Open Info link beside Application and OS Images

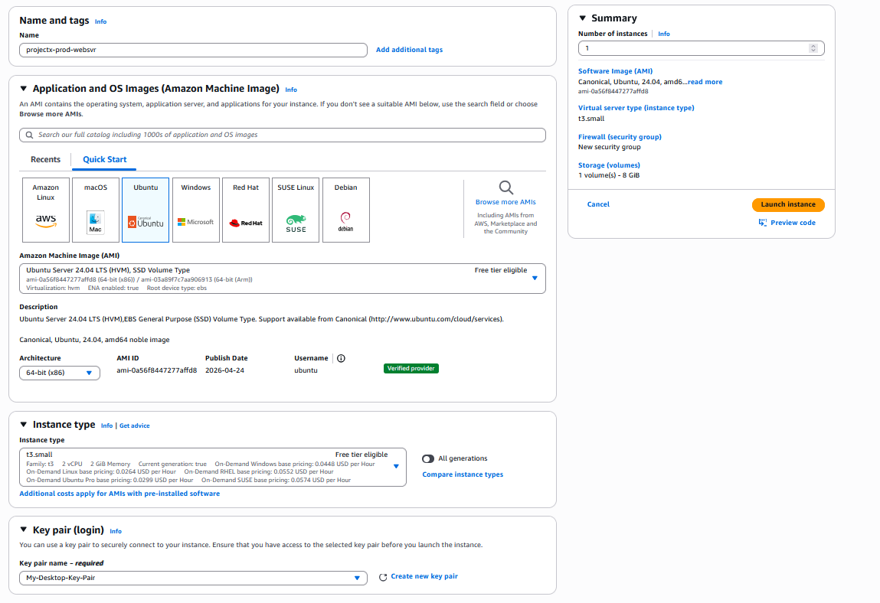[291, 90]
